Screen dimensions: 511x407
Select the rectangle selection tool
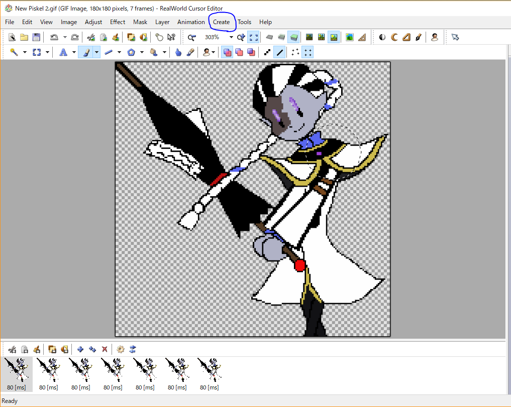click(x=37, y=52)
